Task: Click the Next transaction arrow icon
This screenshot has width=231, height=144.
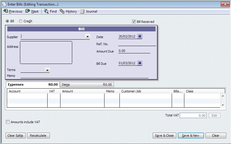Action: 28,11
